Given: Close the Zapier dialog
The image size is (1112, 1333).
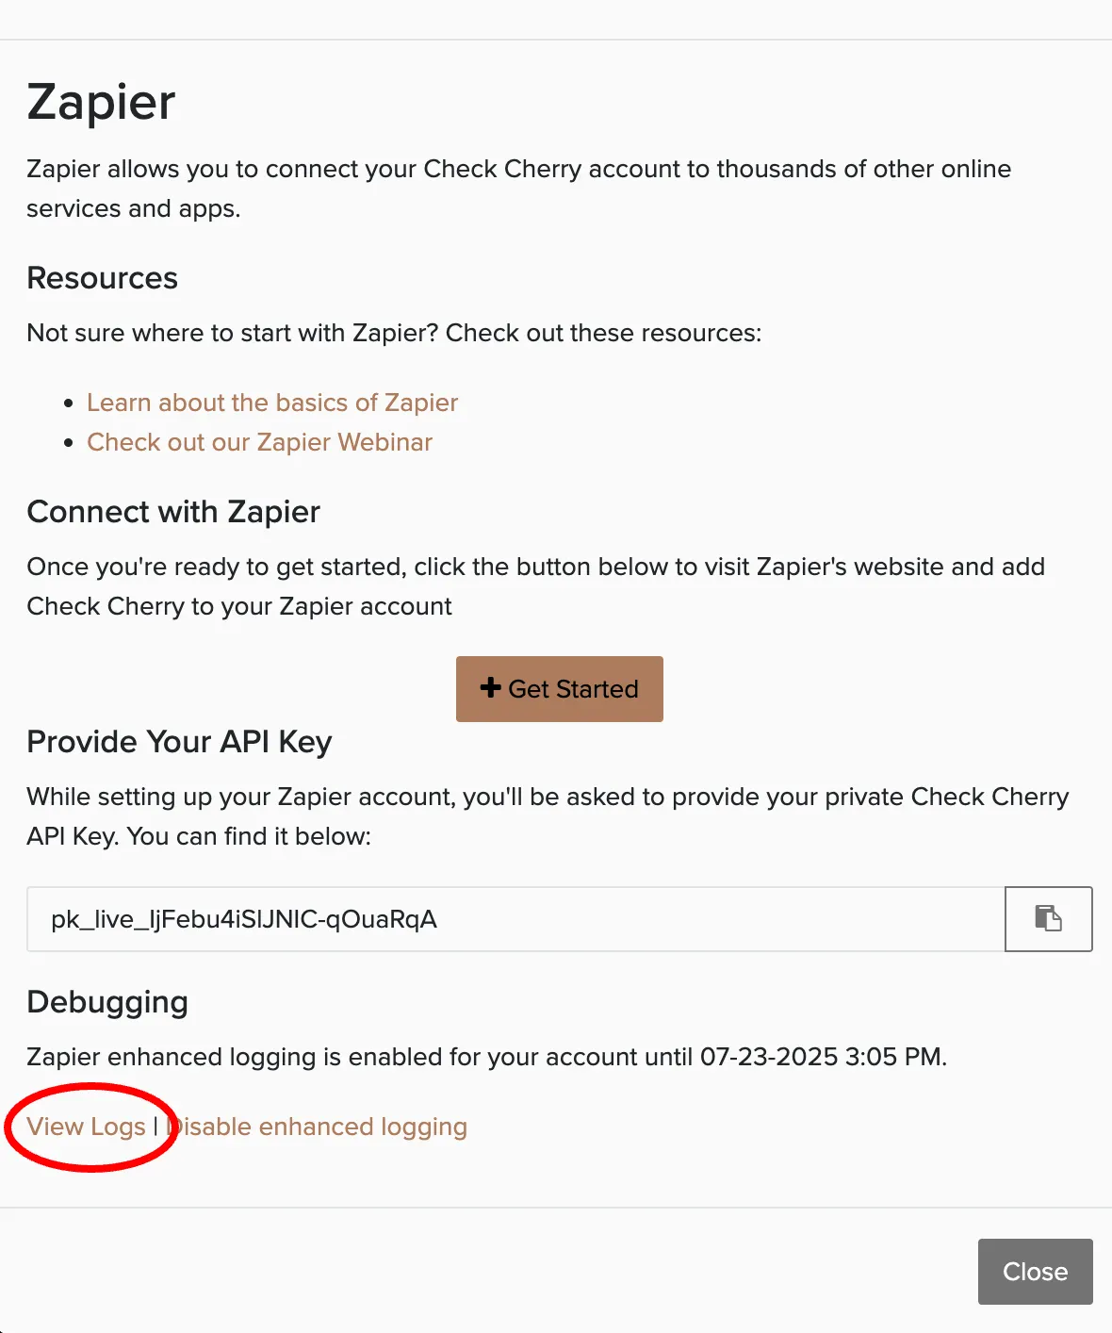Looking at the screenshot, I should [x=1035, y=1272].
